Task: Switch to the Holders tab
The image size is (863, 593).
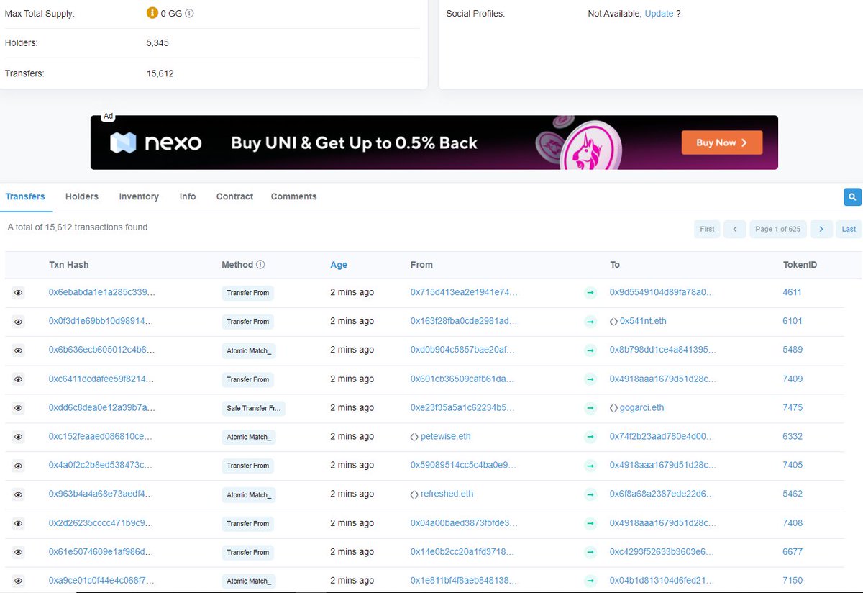Action: [82, 196]
